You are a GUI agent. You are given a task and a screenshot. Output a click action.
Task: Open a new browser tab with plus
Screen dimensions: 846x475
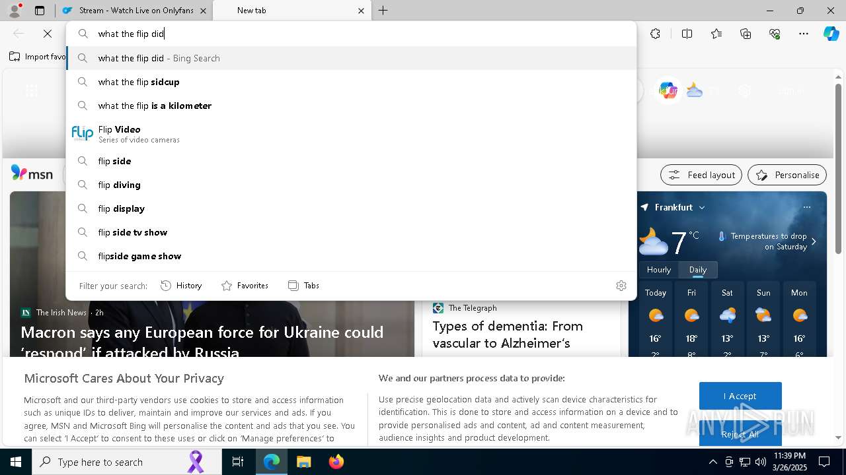pos(383,11)
